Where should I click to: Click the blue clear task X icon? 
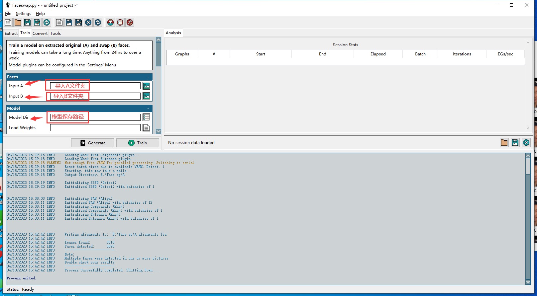[88, 22]
